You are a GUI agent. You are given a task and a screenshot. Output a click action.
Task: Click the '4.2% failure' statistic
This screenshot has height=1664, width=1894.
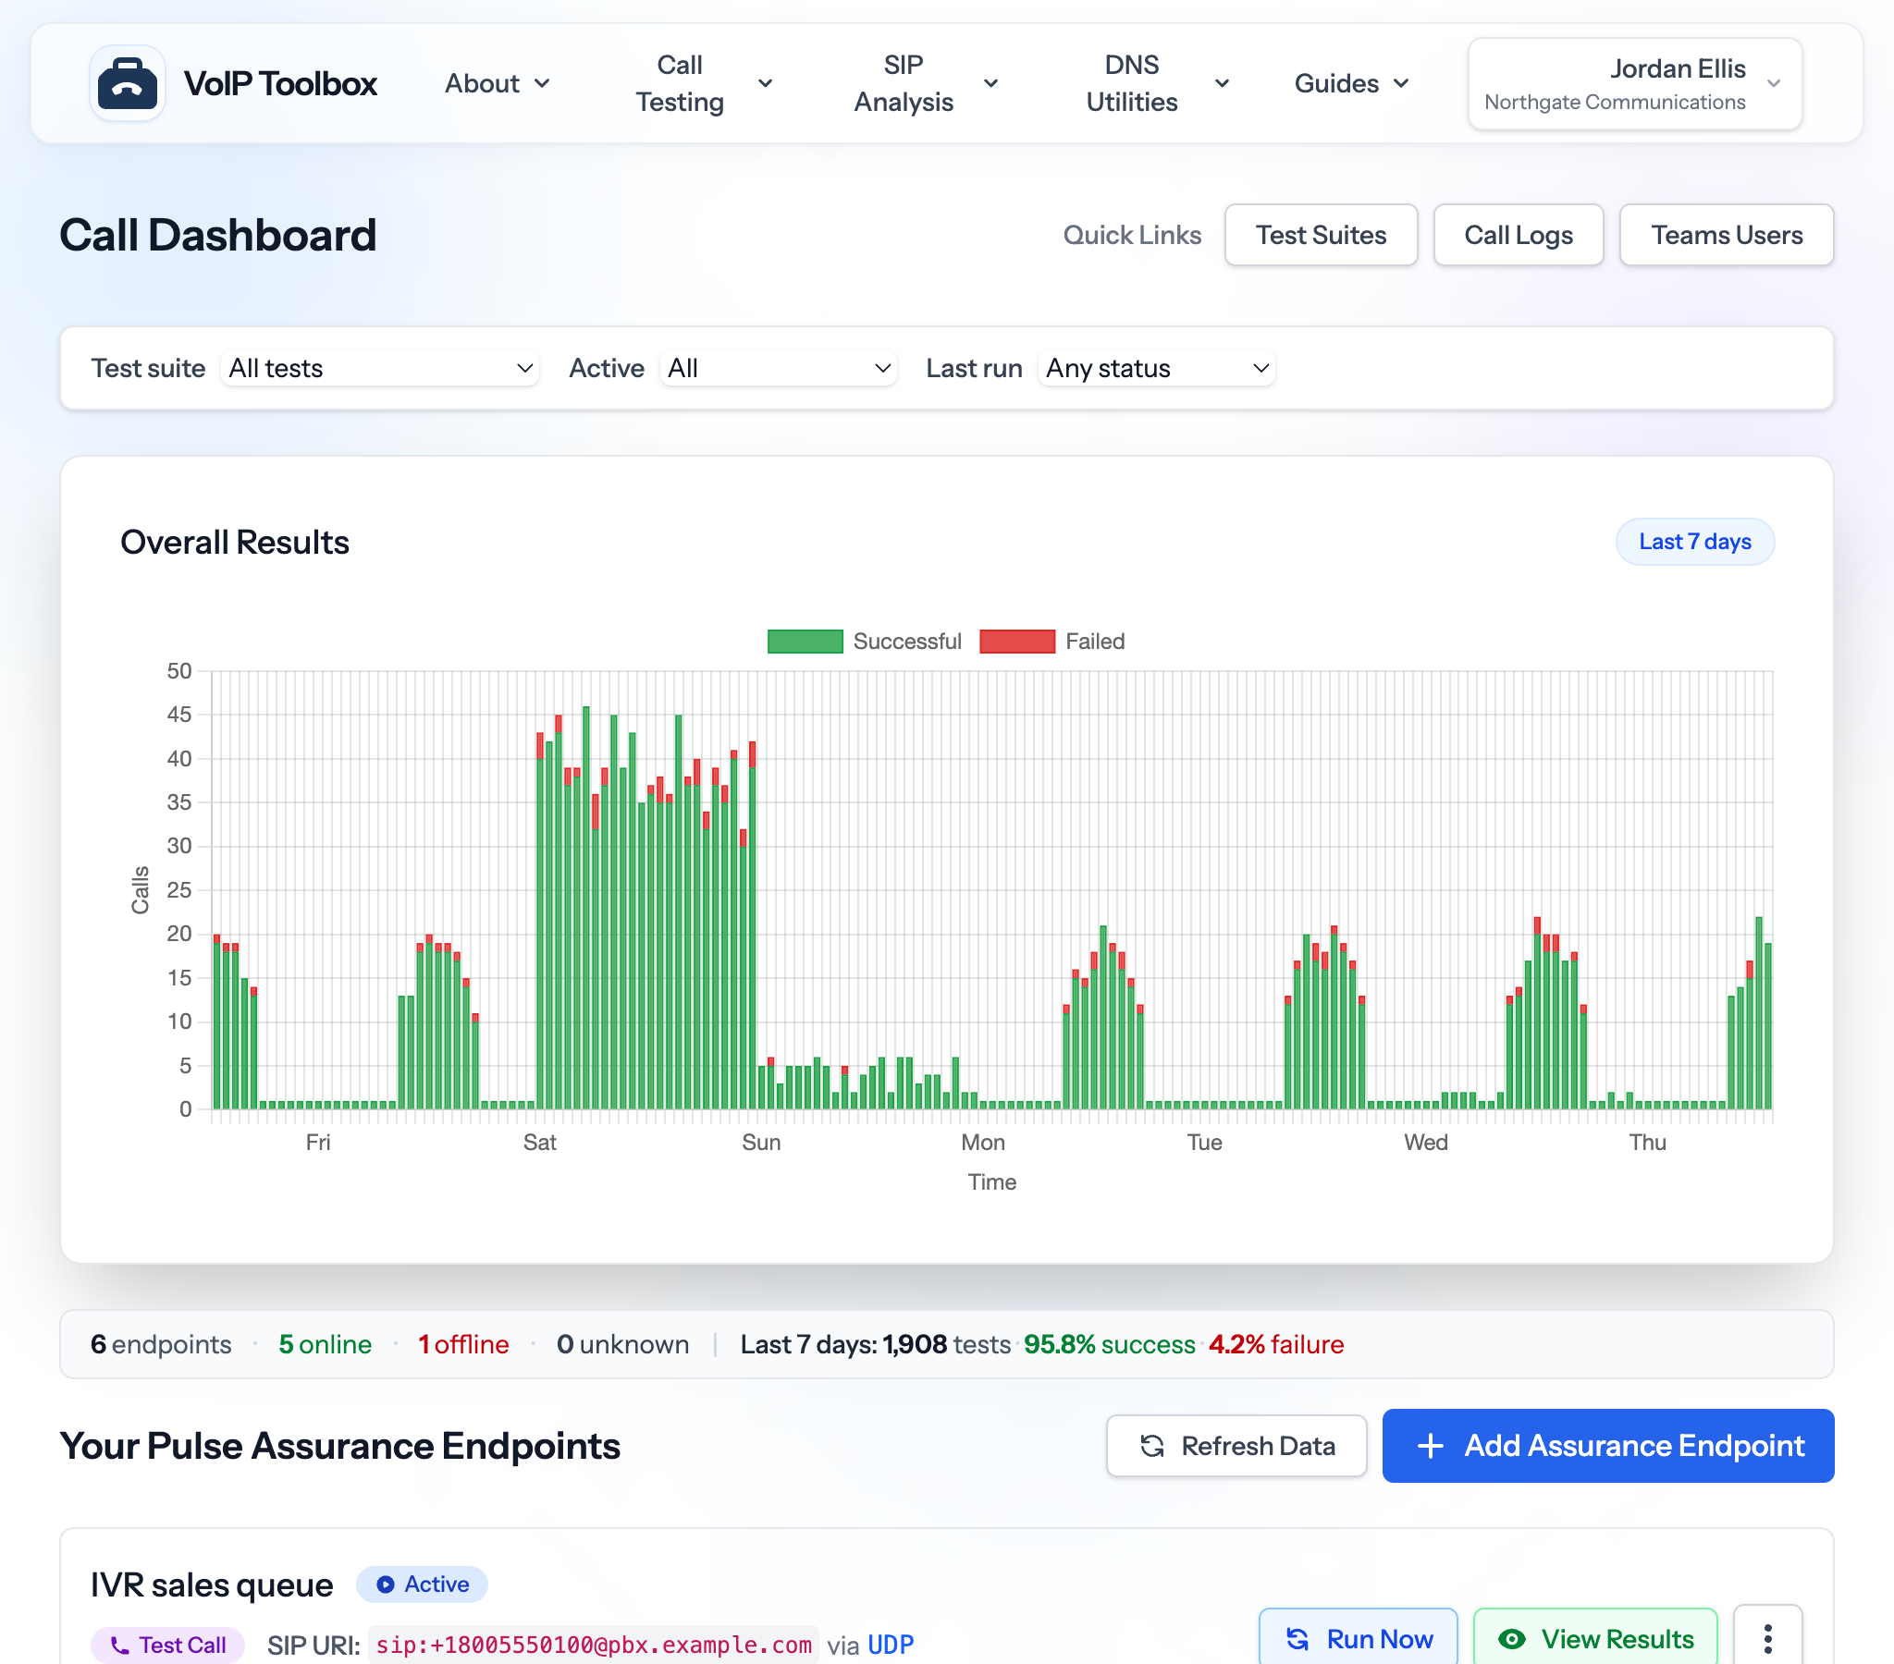tap(1276, 1344)
